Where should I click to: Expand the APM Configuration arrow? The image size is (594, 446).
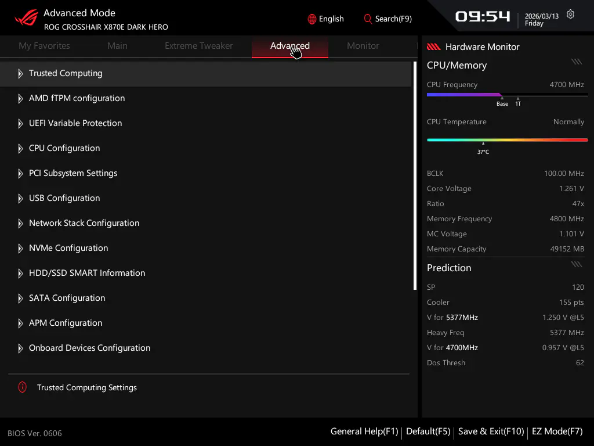point(20,323)
